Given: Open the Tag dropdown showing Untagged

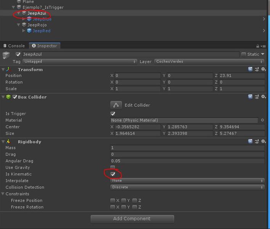Looking at the screenshot, I should click(x=80, y=61).
